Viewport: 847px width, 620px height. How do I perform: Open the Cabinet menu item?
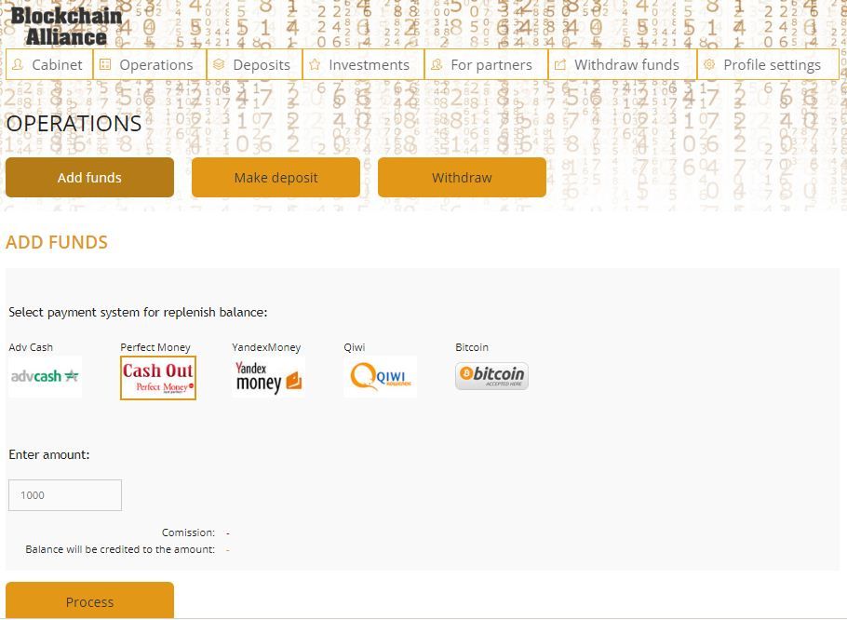click(x=49, y=65)
